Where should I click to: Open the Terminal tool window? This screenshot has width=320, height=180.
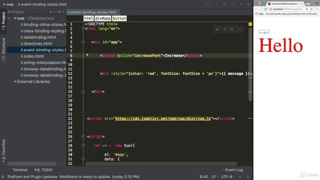18,170
